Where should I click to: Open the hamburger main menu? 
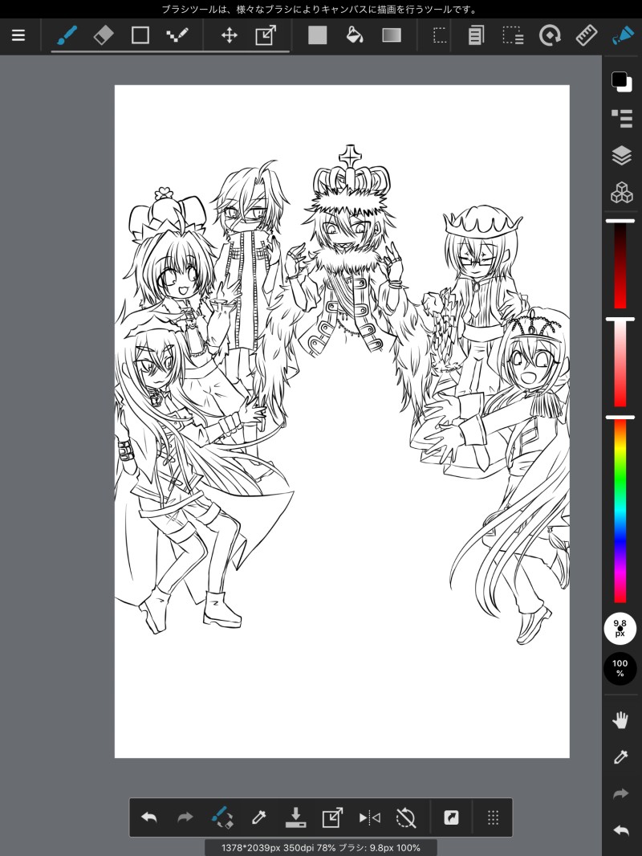(x=18, y=35)
